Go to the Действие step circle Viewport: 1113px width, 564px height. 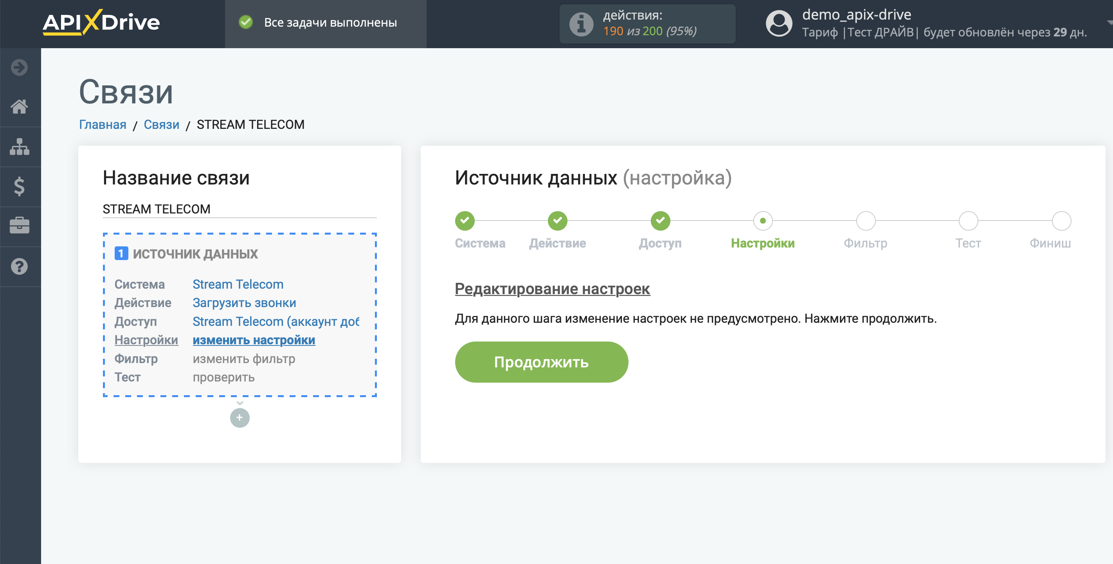(x=557, y=221)
